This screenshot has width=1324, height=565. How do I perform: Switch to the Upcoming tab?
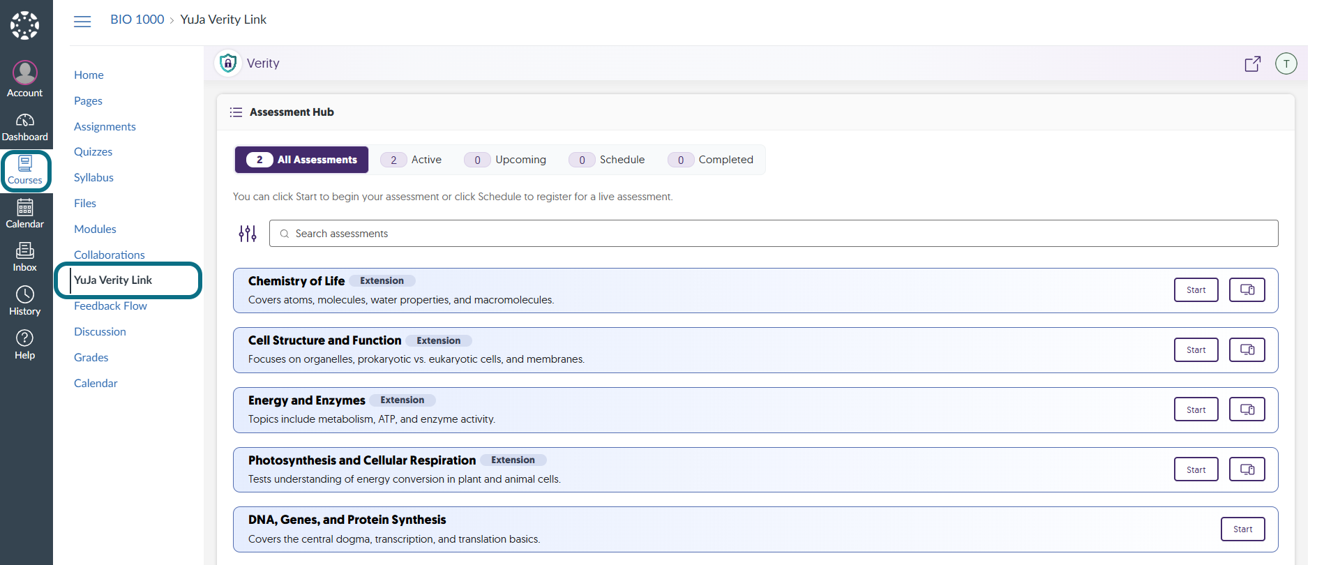(x=505, y=160)
